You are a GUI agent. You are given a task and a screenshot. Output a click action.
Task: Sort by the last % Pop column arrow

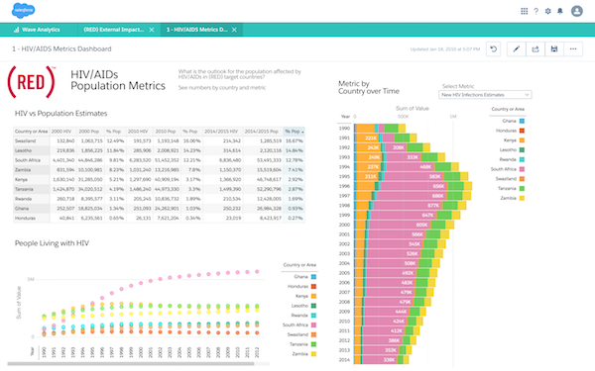click(302, 132)
